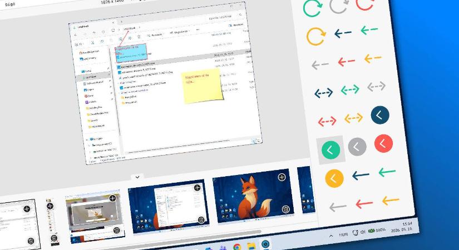Choose the highlighted green circle chevron sticker
Screen dimensions: 459x250
tap(330, 149)
